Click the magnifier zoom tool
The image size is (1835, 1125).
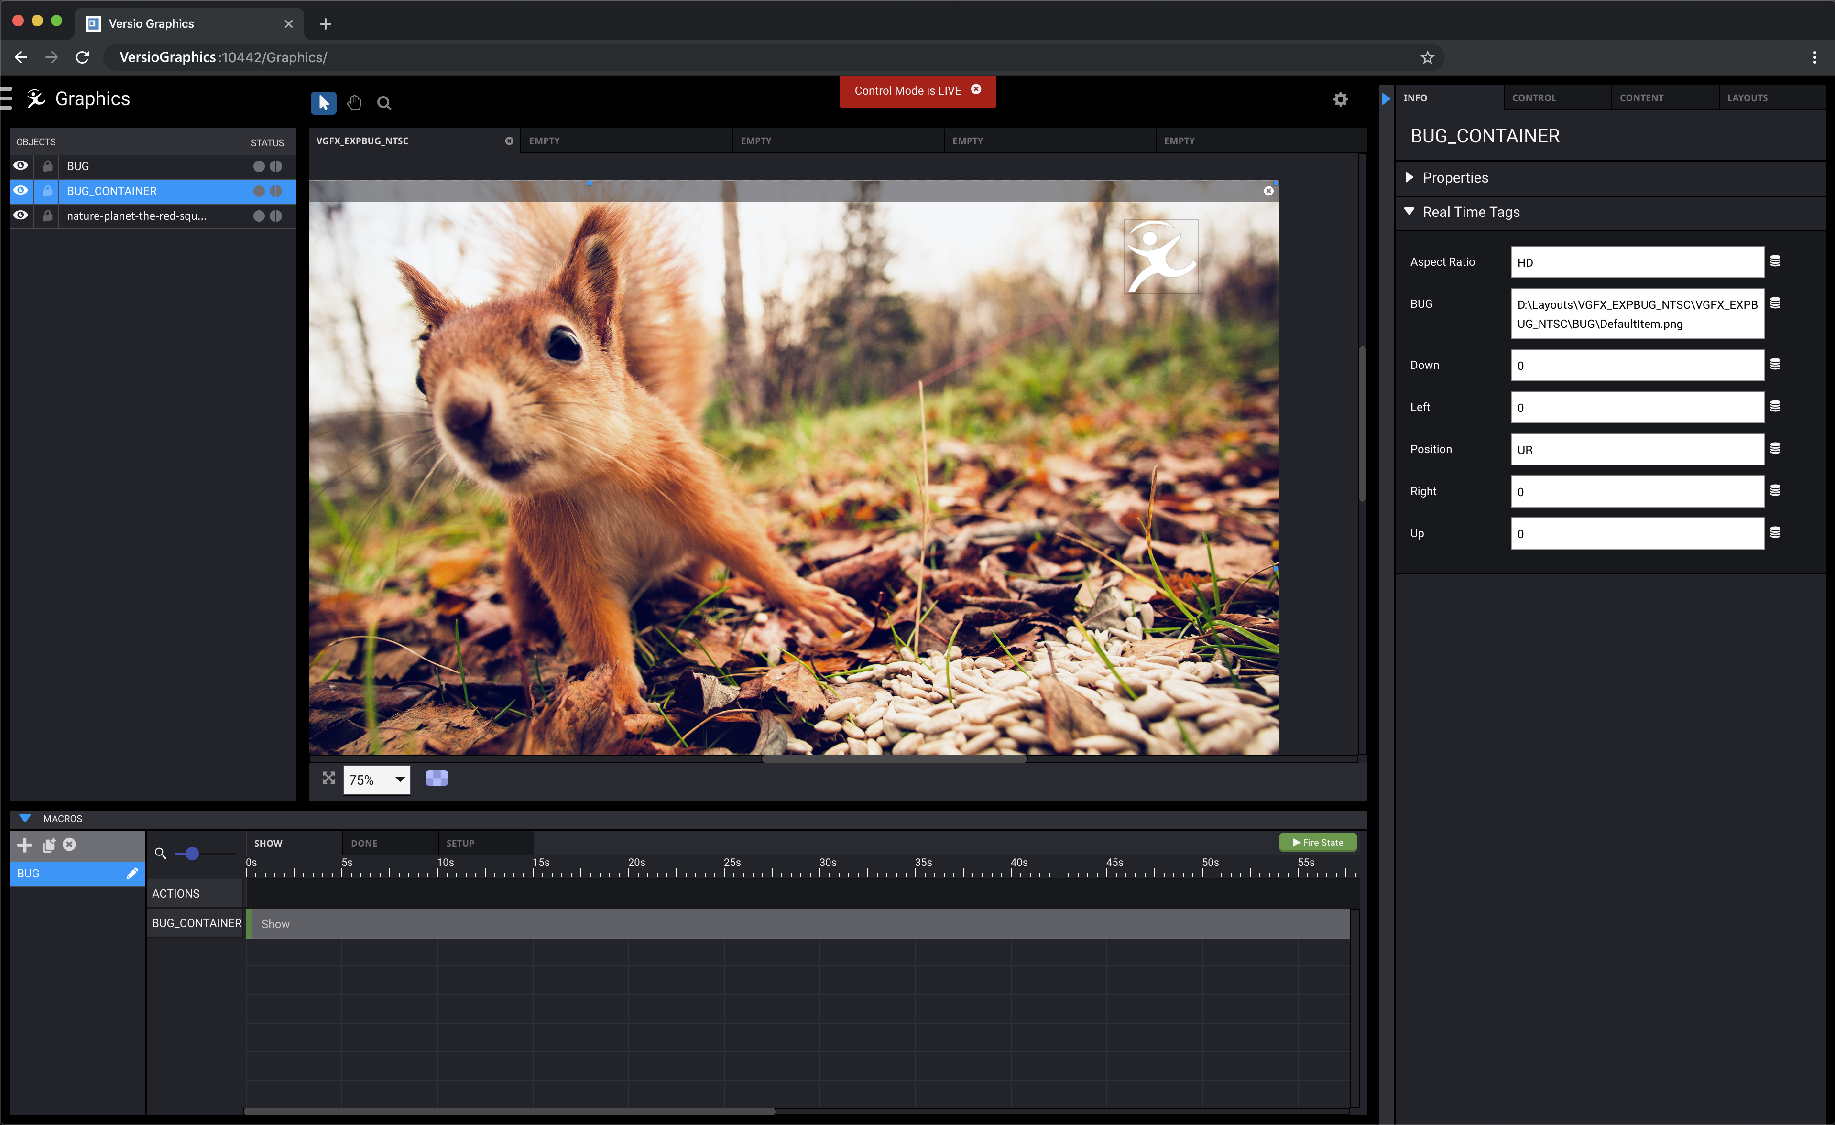point(384,104)
